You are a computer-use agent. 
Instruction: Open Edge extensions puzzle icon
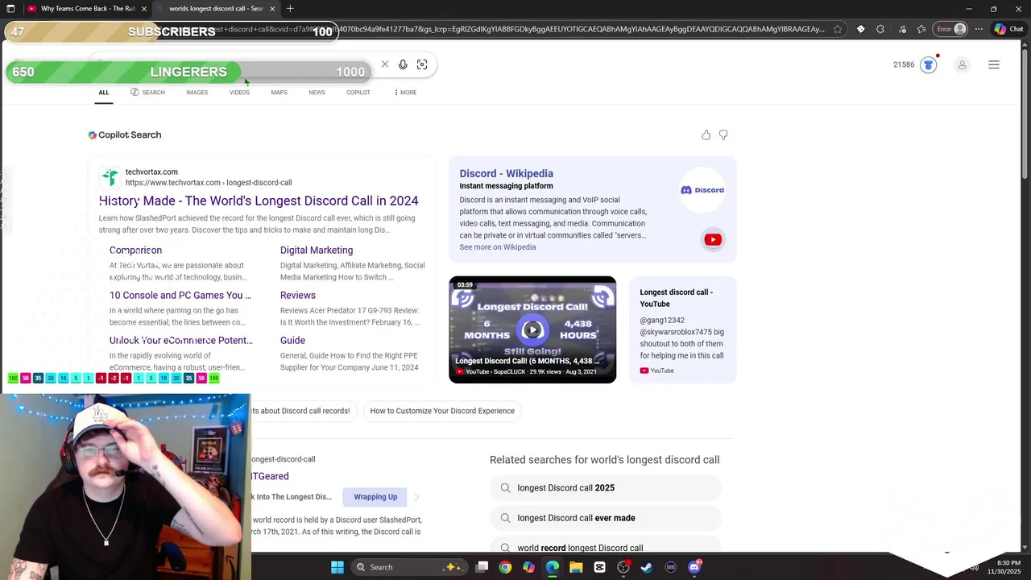coord(880,29)
